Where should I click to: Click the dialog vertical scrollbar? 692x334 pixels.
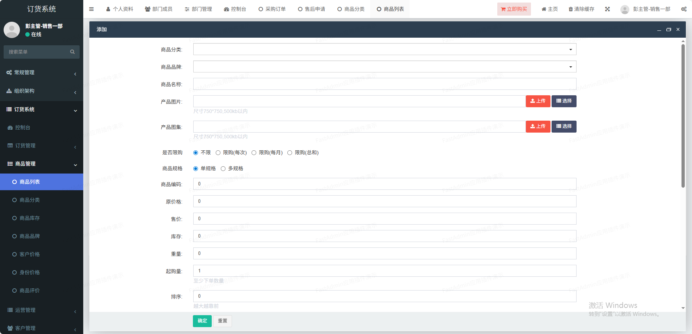[x=683, y=116]
